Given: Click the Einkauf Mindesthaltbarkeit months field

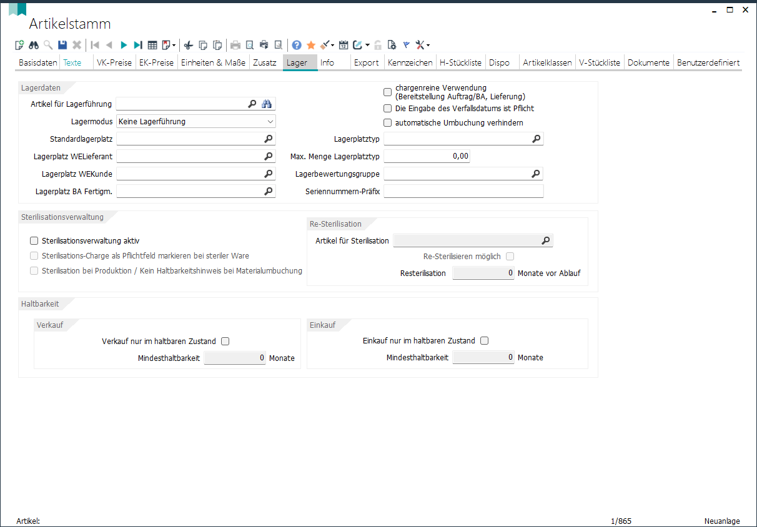Looking at the screenshot, I should tap(483, 358).
